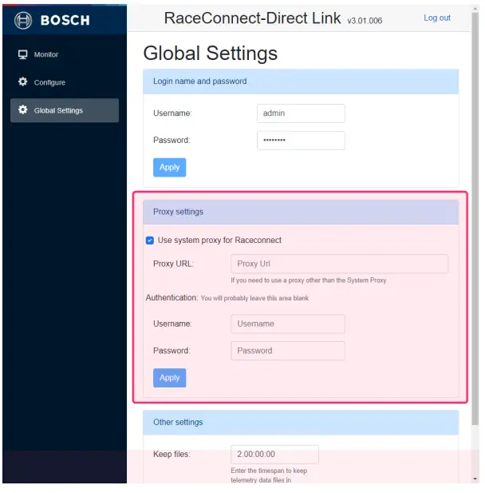
Task: Open the Configure menu item
Action: click(65, 82)
